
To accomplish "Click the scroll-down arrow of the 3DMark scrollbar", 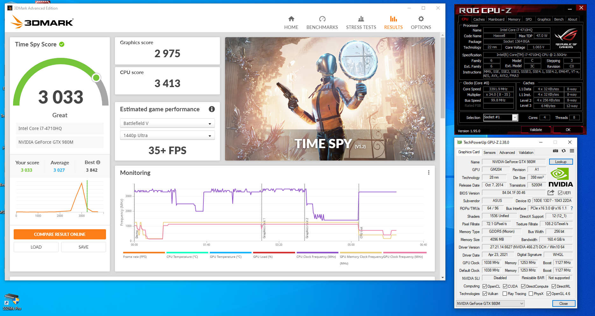I will pyautogui.click(x=443, y=278).
